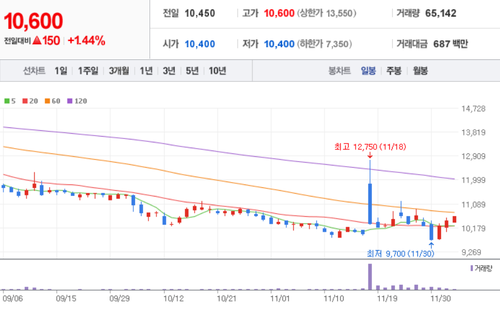Image resolution: width=500 pixels, height=313 pixels.
Task: Show the 10년 line chart
Action: 218,71
